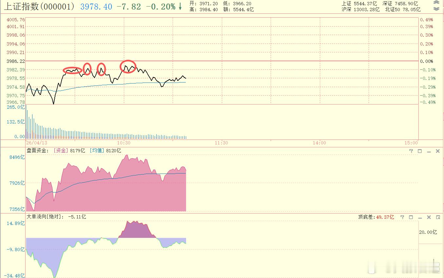Open help for the 盘面资金 panel
The image size is (444, 278).
411,151
